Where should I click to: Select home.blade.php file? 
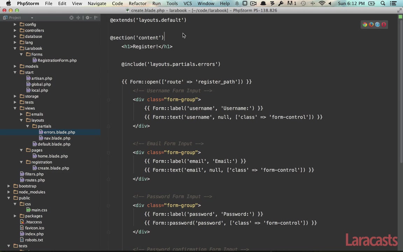pyautogui.click(x=53, y=156)
